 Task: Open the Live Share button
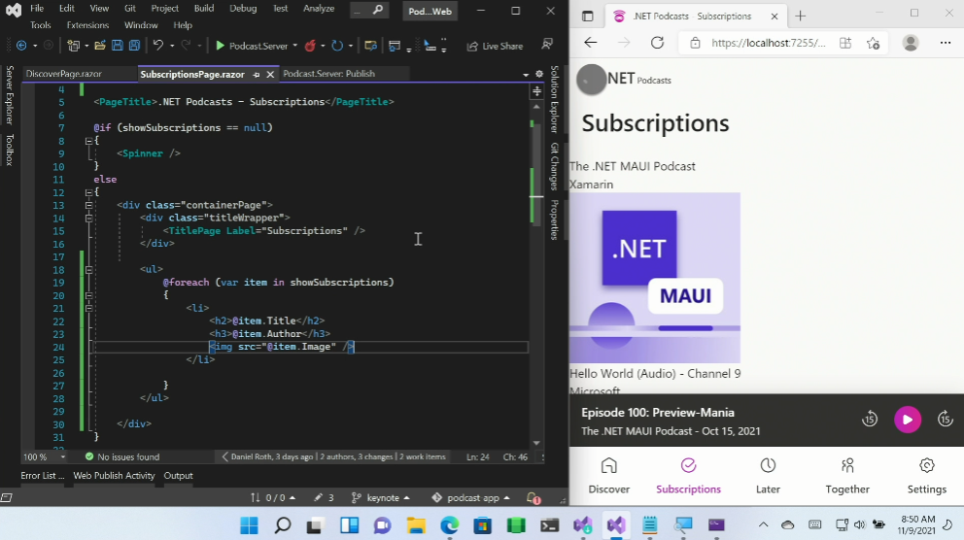[x=495, y=46]
